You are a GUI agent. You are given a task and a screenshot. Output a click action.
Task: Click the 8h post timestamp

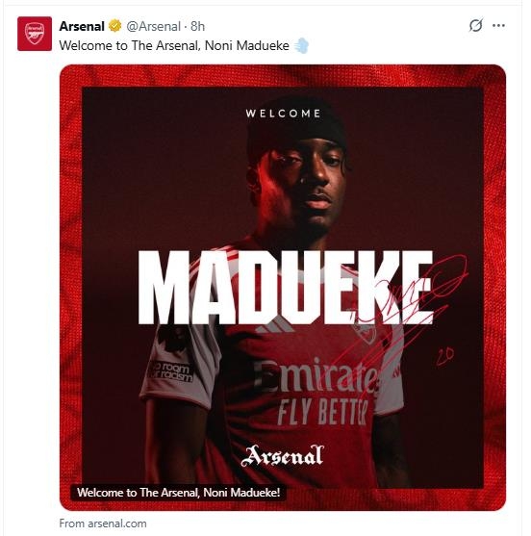coord(197,26)
